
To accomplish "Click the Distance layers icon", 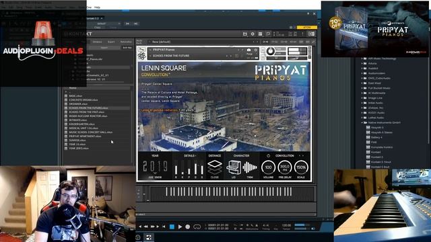I will [215, 167].
